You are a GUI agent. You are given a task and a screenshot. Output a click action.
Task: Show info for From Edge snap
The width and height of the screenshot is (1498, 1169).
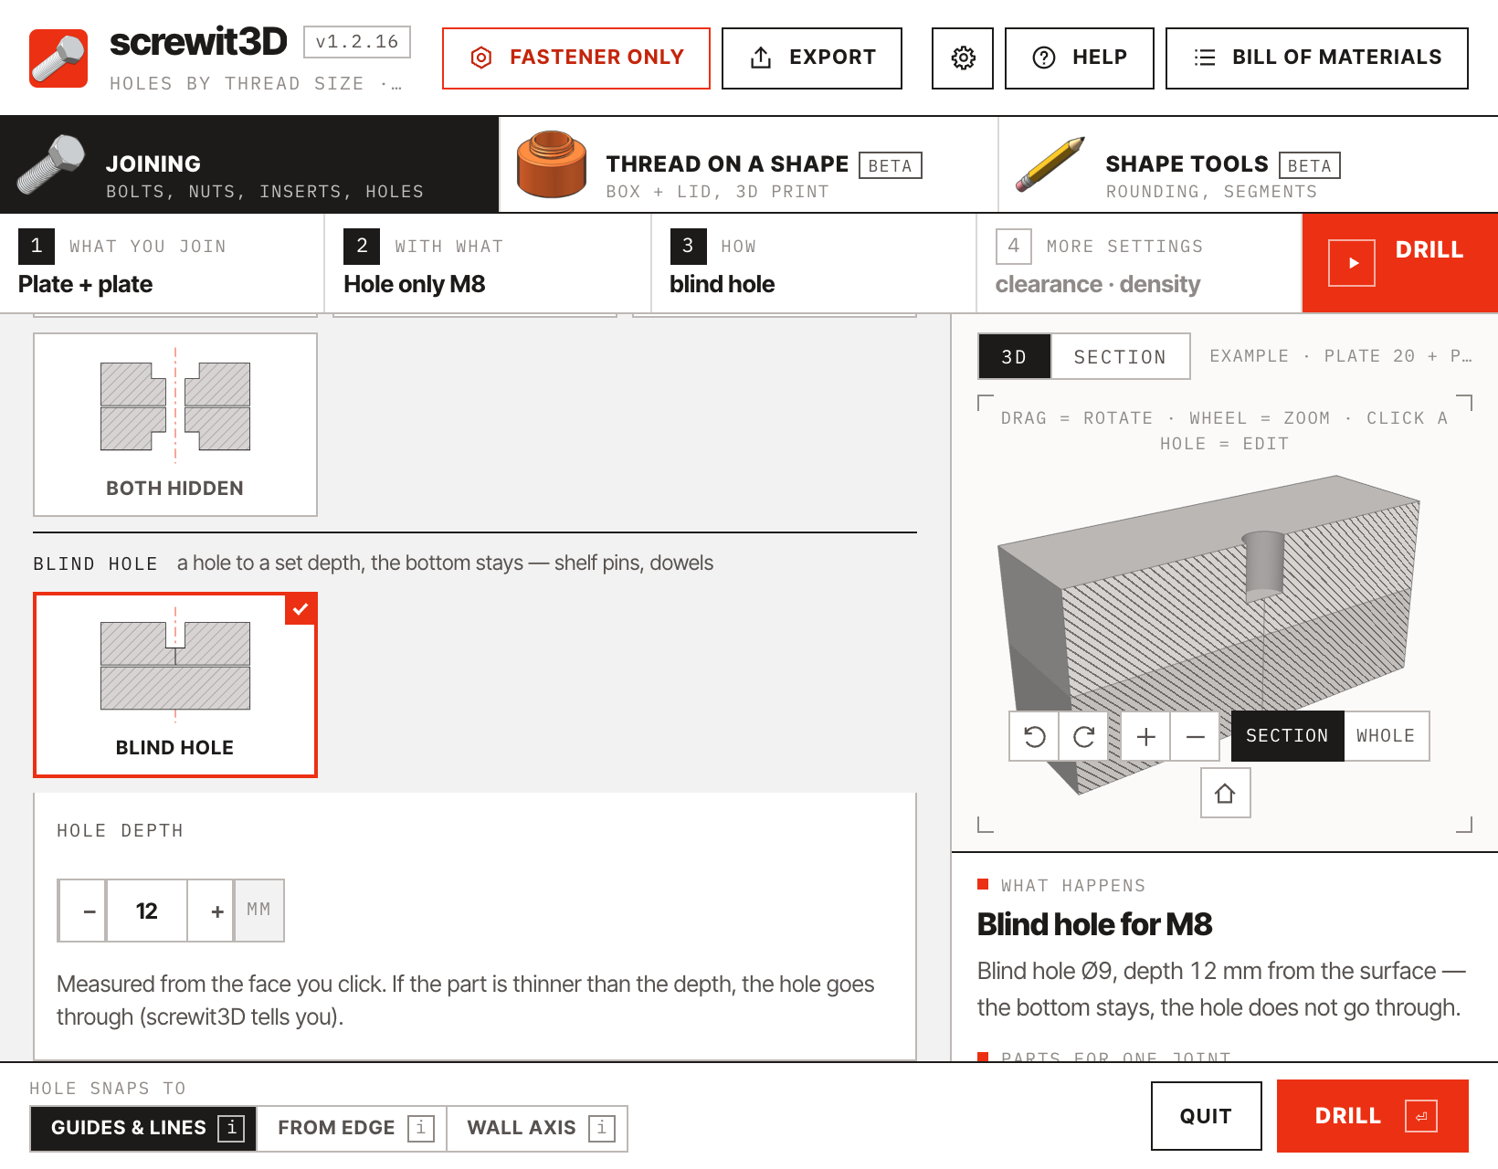click(420, 1128)
